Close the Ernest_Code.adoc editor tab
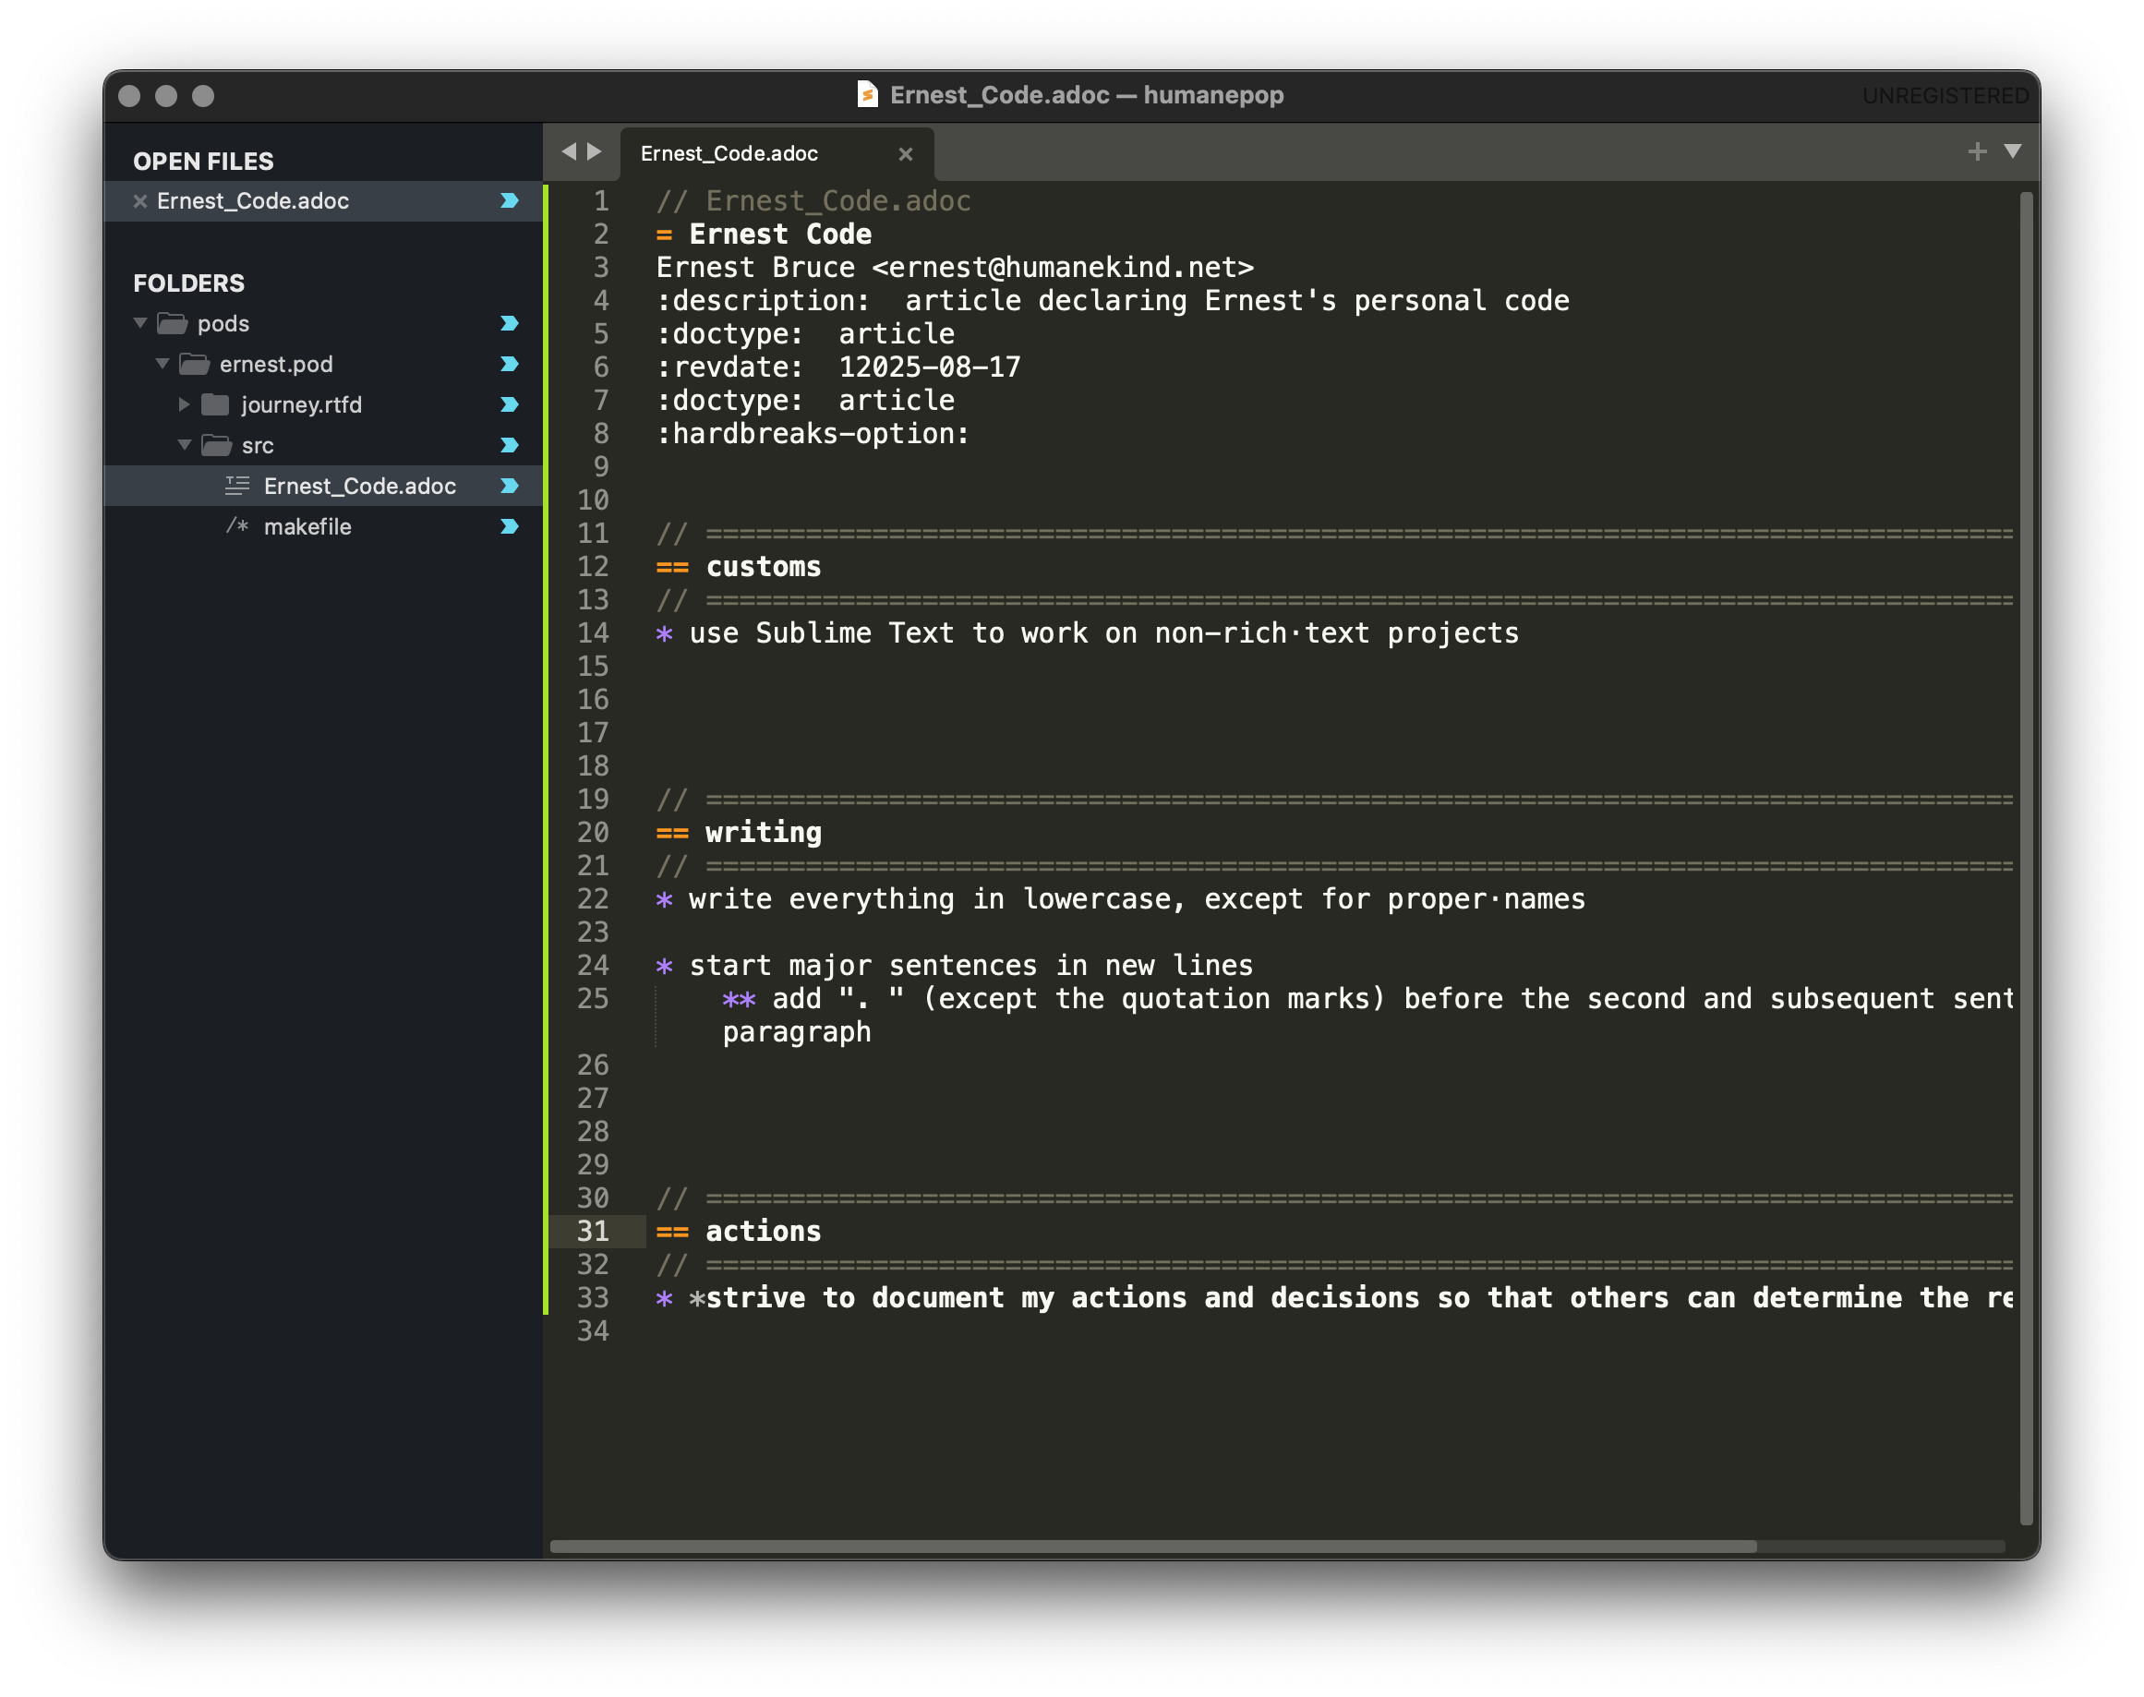Viewport: 2144px width, 1697px height. click(905, 154)
